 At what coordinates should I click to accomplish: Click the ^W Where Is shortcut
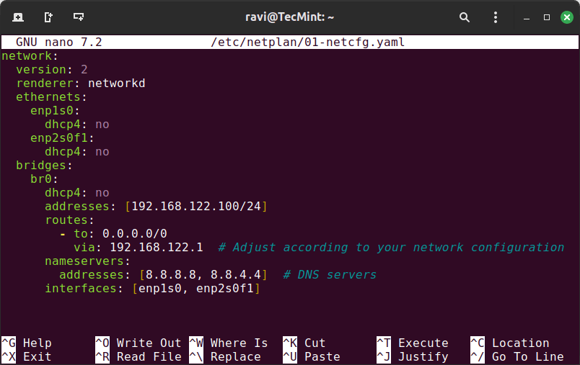pyautogui.click(x=228, y=343)
